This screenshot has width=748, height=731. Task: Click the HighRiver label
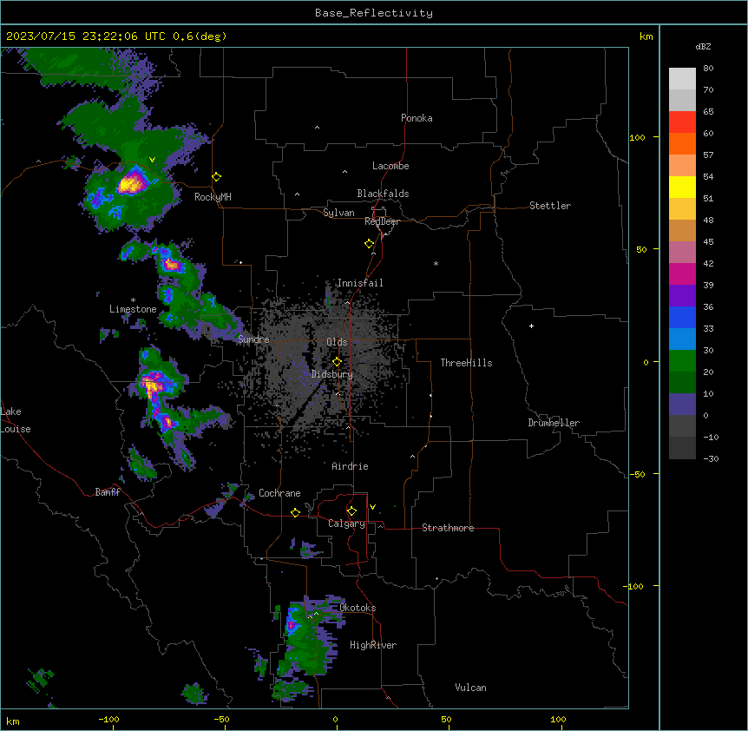[x=373, y=645]
